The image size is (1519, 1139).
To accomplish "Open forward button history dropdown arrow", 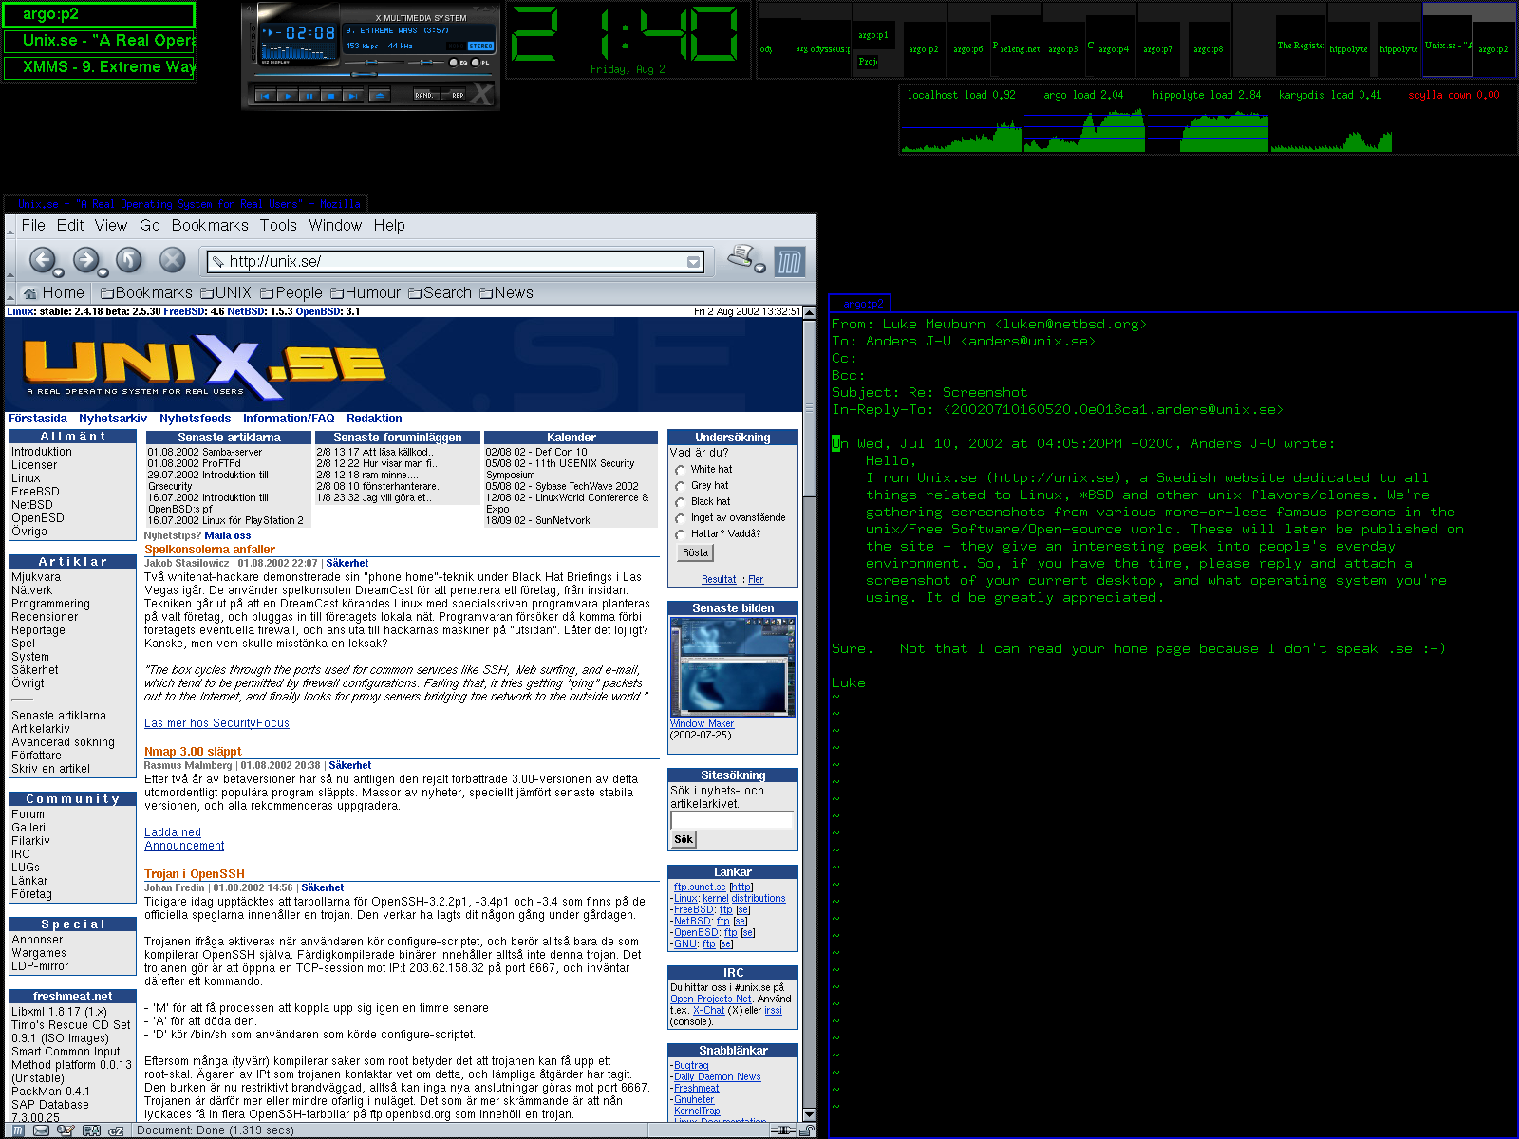I will (x=102, y=271).
